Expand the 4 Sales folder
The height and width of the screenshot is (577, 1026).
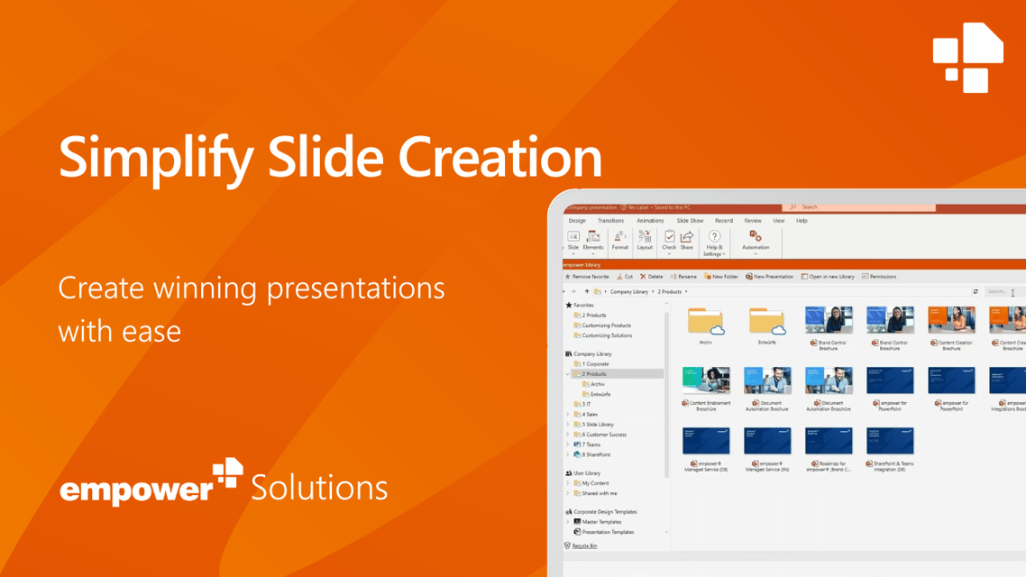tap(567, 414)
